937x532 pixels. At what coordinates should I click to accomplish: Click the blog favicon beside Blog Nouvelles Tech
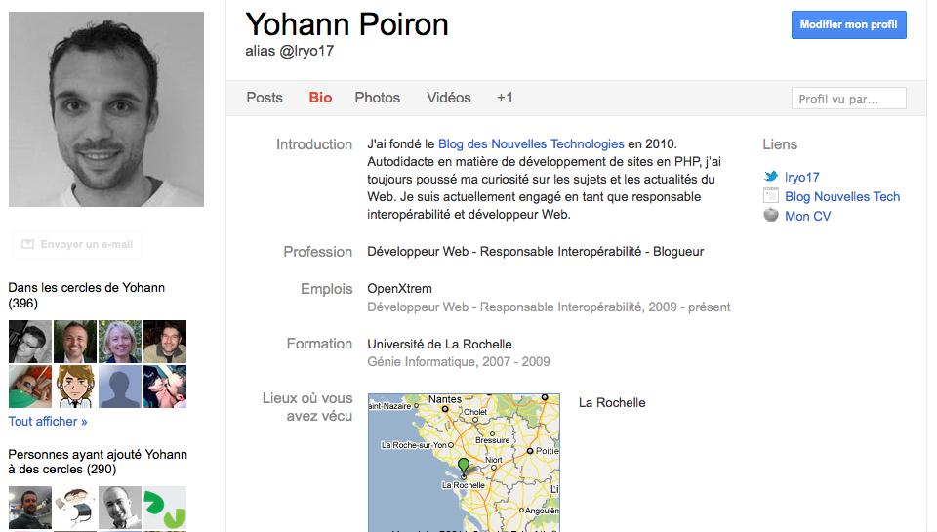[x=771, y=195]
